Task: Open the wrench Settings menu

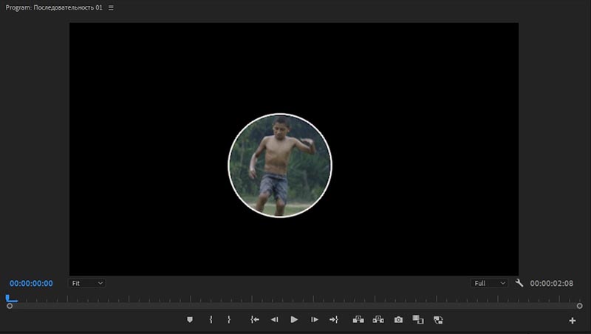Action: coord(519,283)
